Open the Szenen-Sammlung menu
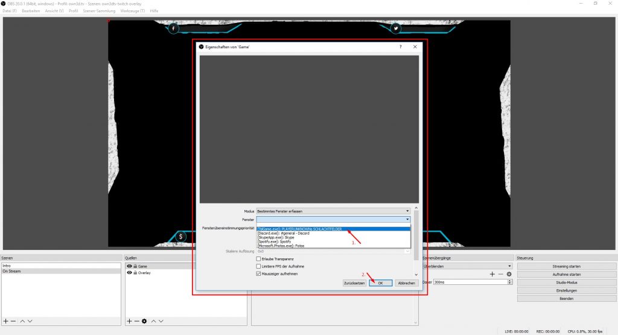 click(x=98, y=11)
